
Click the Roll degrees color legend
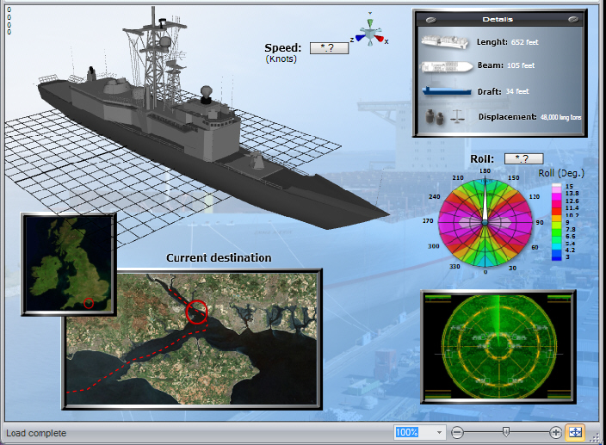[556, 221]
